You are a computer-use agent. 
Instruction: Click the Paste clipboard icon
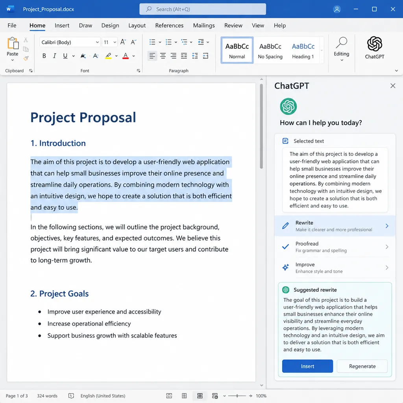point(13,43)
